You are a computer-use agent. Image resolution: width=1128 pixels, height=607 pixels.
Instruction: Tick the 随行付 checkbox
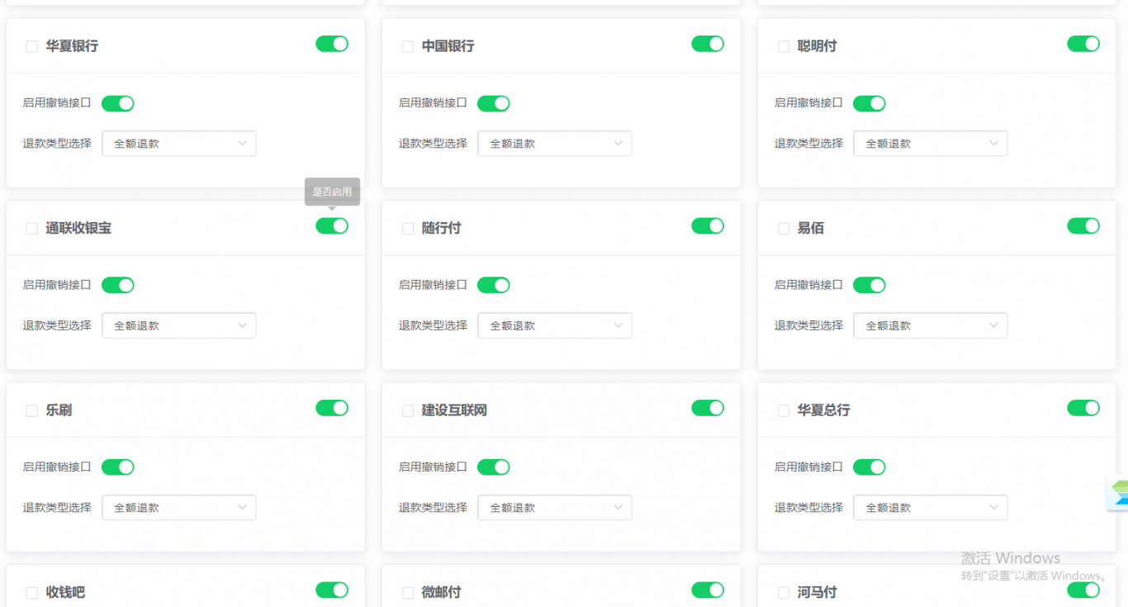click(x=408, y=229)
